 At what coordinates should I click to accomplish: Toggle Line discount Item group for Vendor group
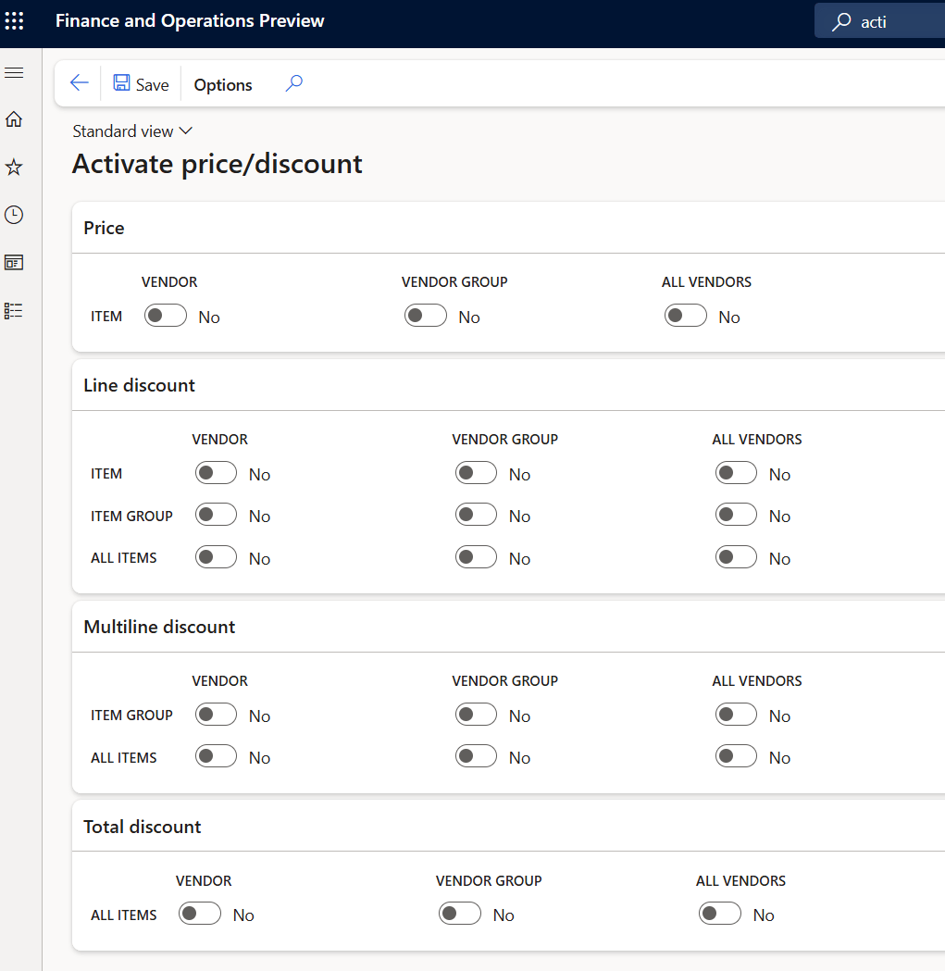[x=476, y=516]
